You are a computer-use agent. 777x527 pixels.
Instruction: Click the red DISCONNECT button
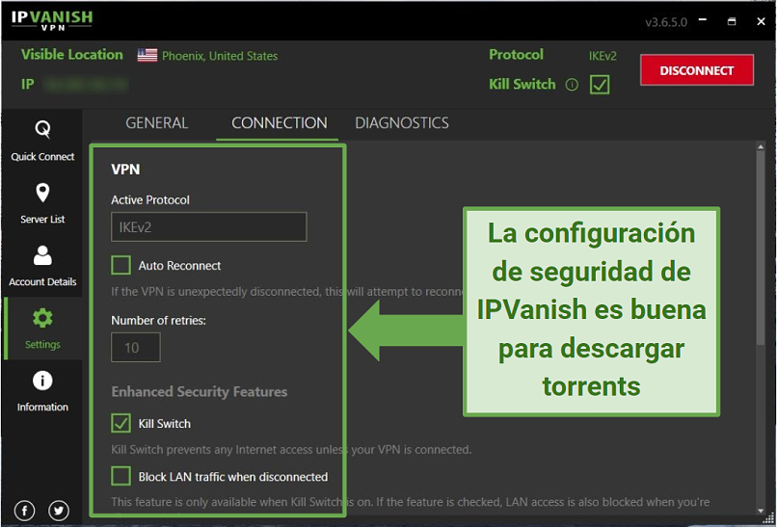(697, 70)
